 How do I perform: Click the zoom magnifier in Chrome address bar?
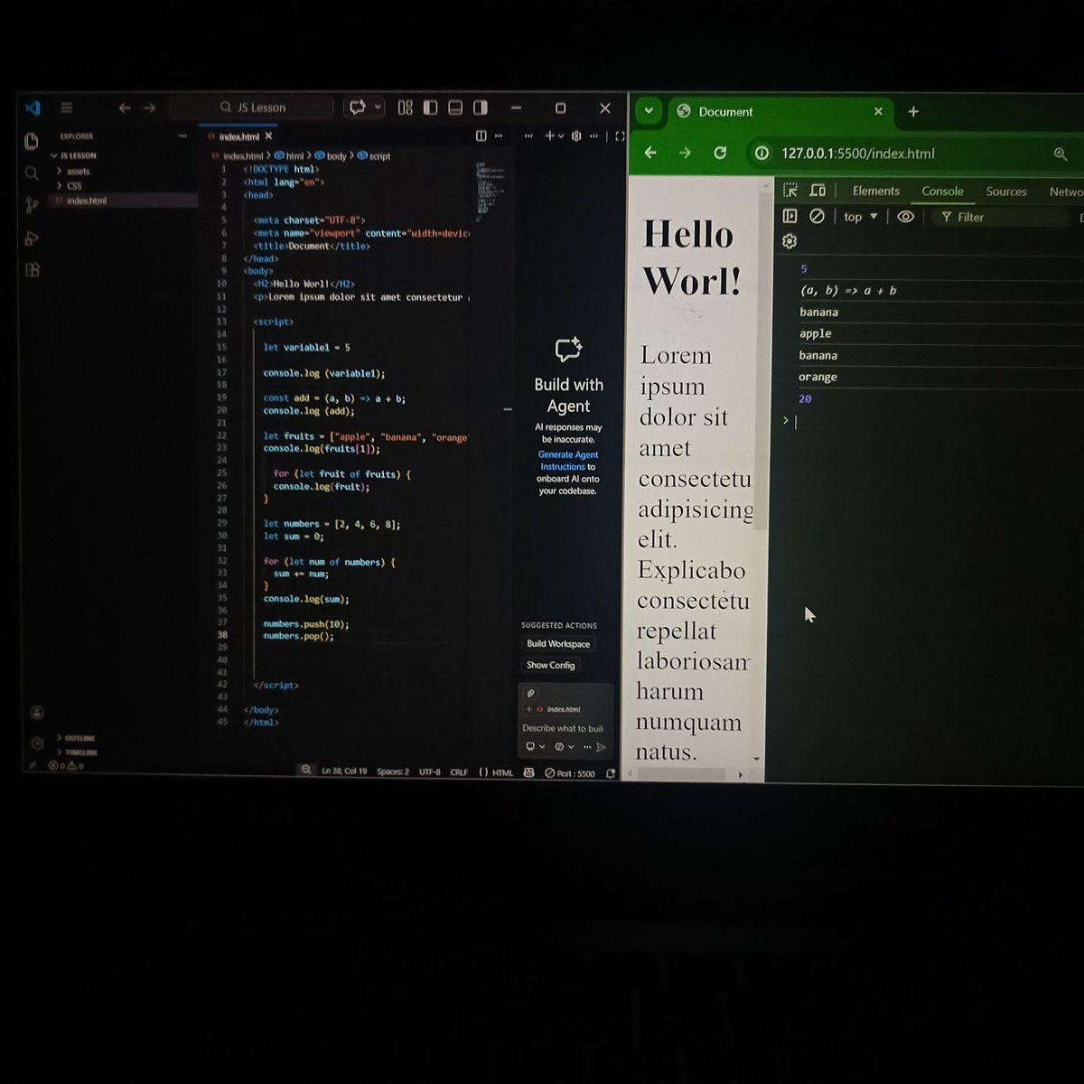[x=1061, y=154]
